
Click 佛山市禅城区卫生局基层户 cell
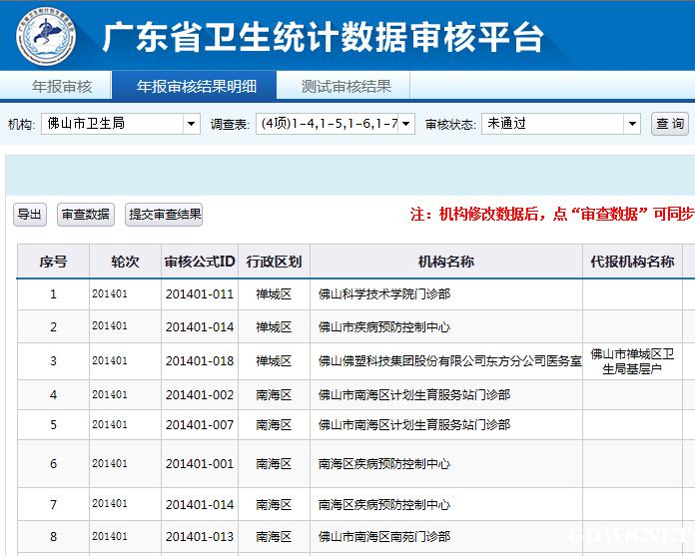coord(632,361)
